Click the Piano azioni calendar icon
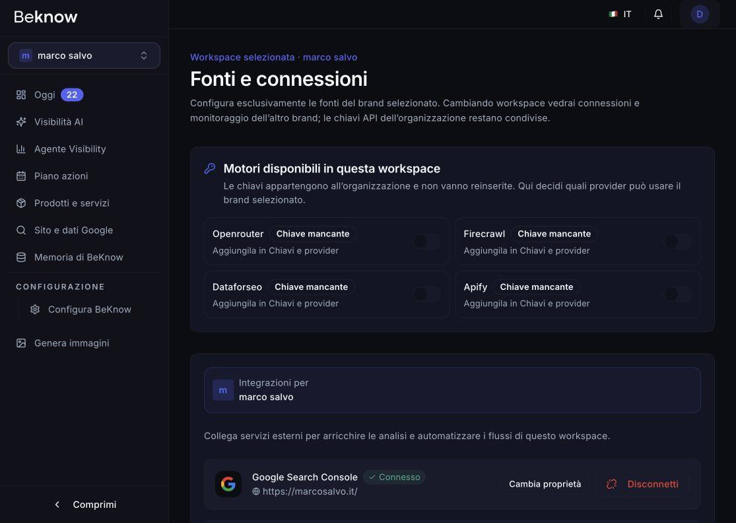 pyautogui.click(x=21, y=176)
